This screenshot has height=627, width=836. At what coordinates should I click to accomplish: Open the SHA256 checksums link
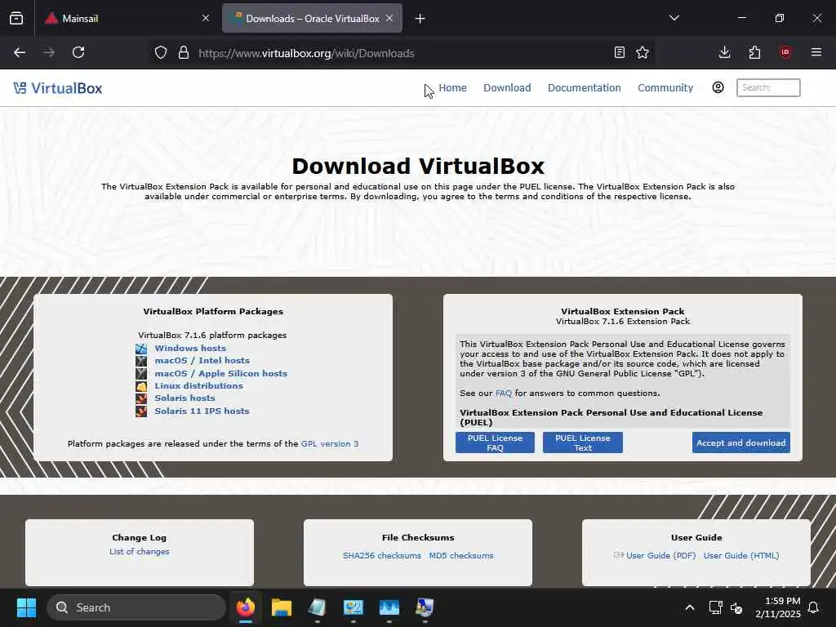pos(382,555)
